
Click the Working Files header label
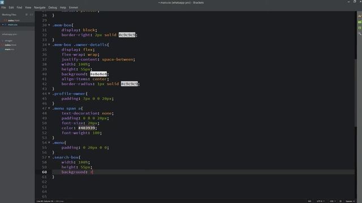click(9, 15)
